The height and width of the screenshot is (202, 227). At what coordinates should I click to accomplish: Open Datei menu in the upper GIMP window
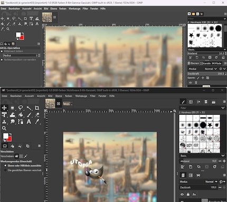[x=3, y=8]
